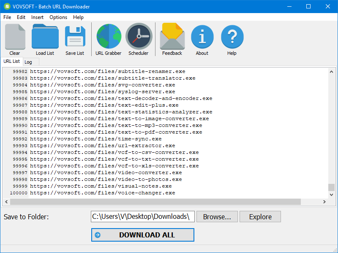Open the Edit menu

point(21,17)
